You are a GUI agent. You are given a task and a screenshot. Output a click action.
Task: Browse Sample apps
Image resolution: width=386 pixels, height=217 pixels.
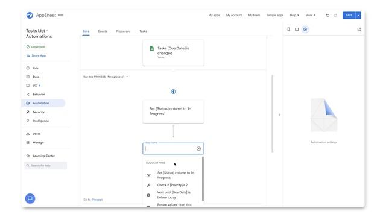(x=275, y=15)
